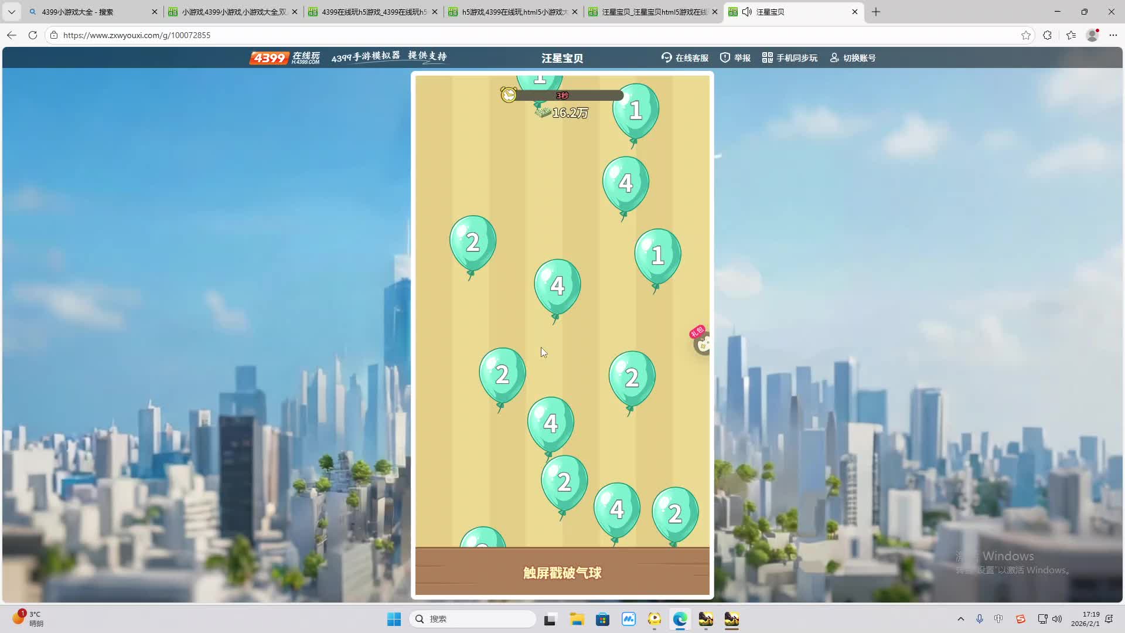
Task: Mute the audio-playing 汪星宝贝 tab speaker icon
Action: (747, 12)
